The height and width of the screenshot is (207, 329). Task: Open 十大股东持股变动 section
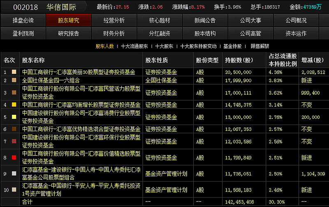point(199,46)
